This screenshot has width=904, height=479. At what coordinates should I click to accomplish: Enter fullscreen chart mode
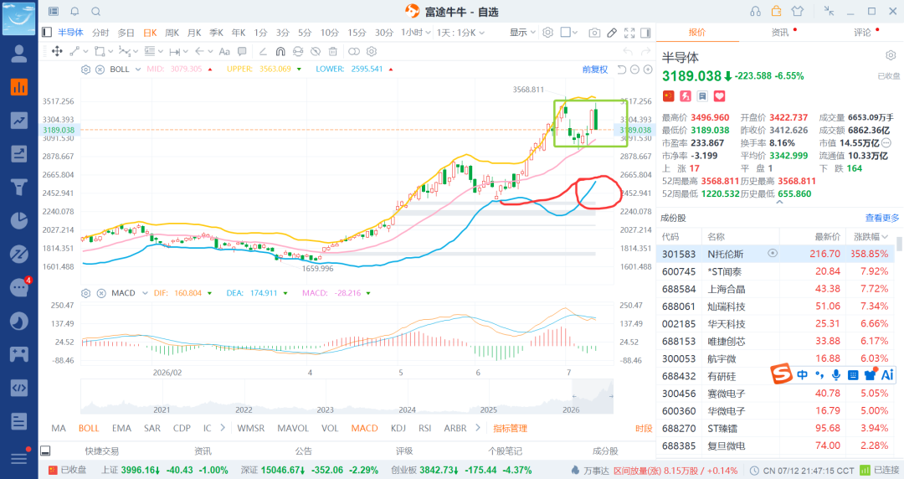(x=629, y=33)
